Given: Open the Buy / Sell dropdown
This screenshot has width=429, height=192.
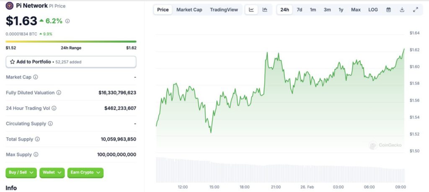Looking at the screenshot, I should coord(21,172).
